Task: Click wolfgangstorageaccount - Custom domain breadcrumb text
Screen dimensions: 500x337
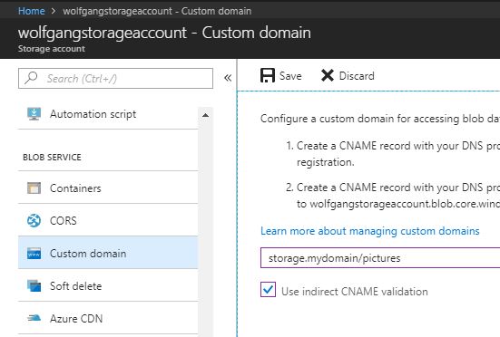Action: (x=157, y=11)
